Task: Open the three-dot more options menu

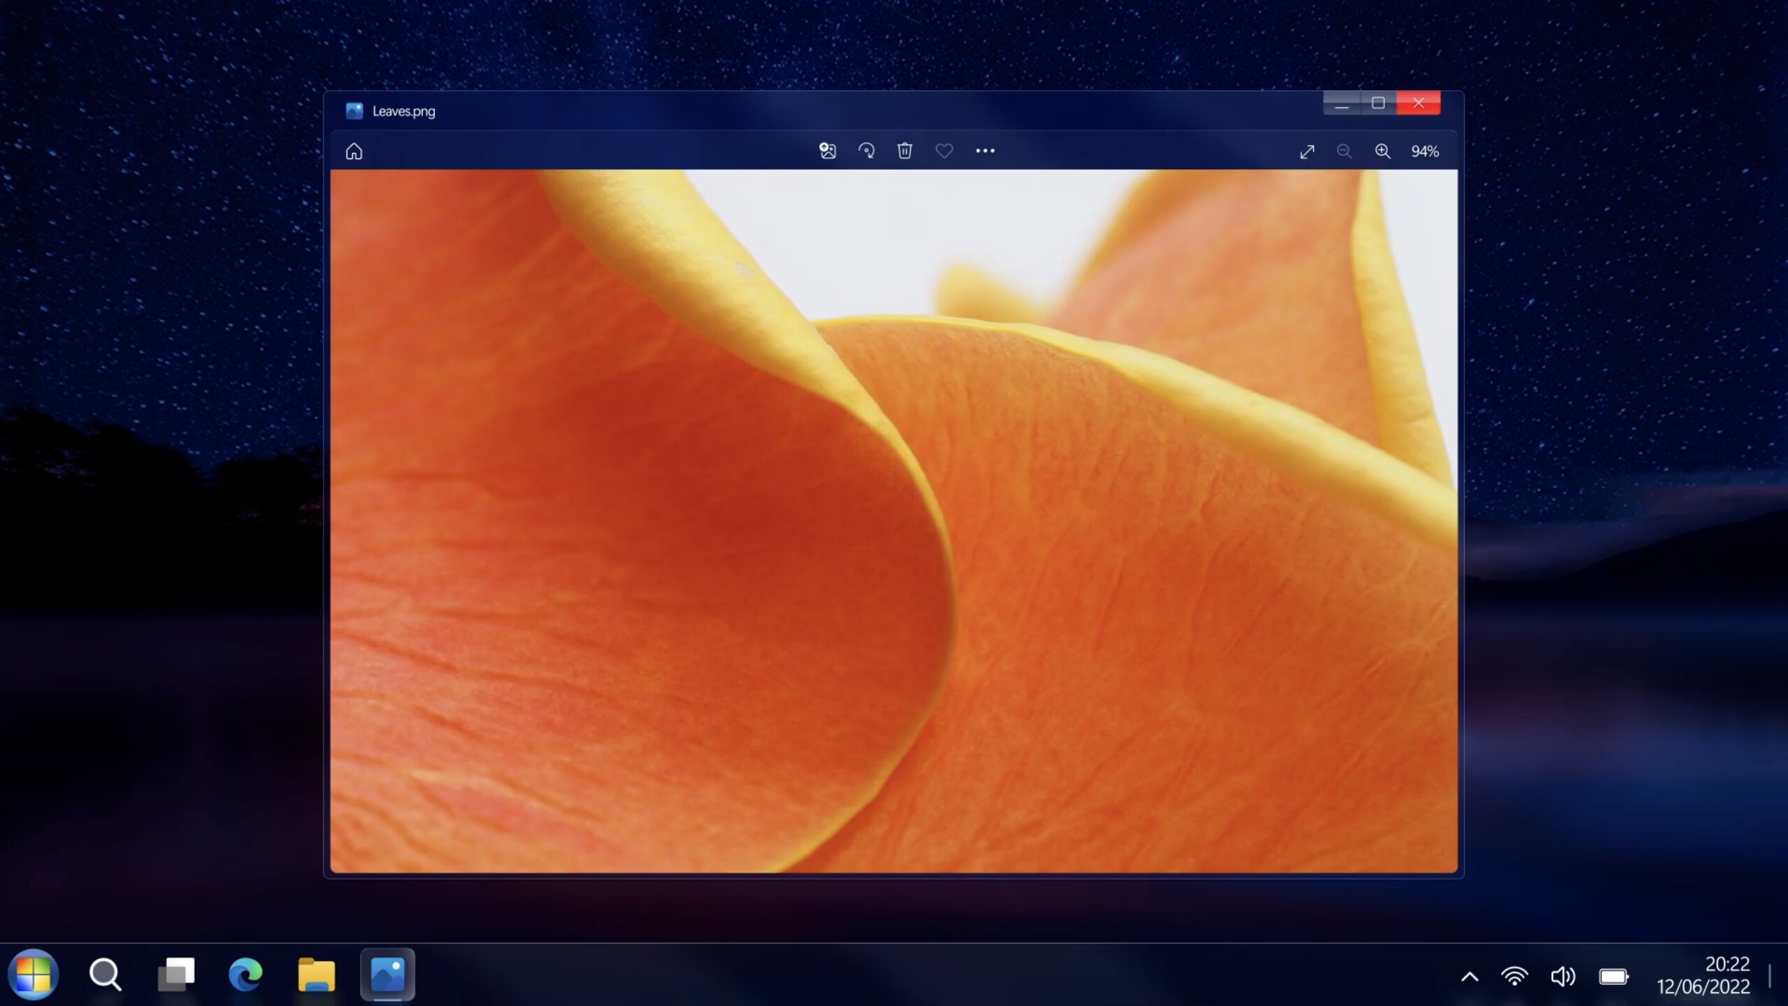Action: 985,151
